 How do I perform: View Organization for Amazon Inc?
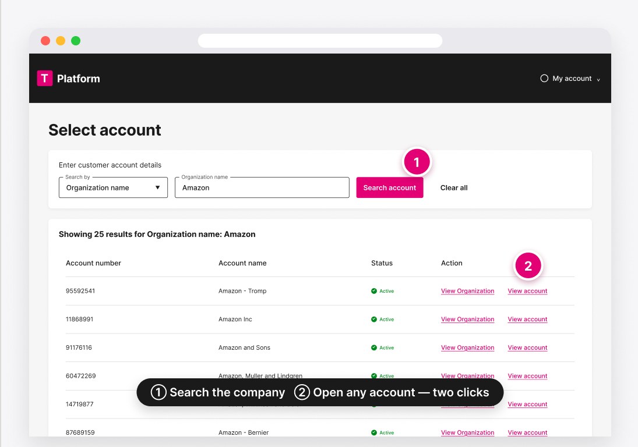coord(467,320)
